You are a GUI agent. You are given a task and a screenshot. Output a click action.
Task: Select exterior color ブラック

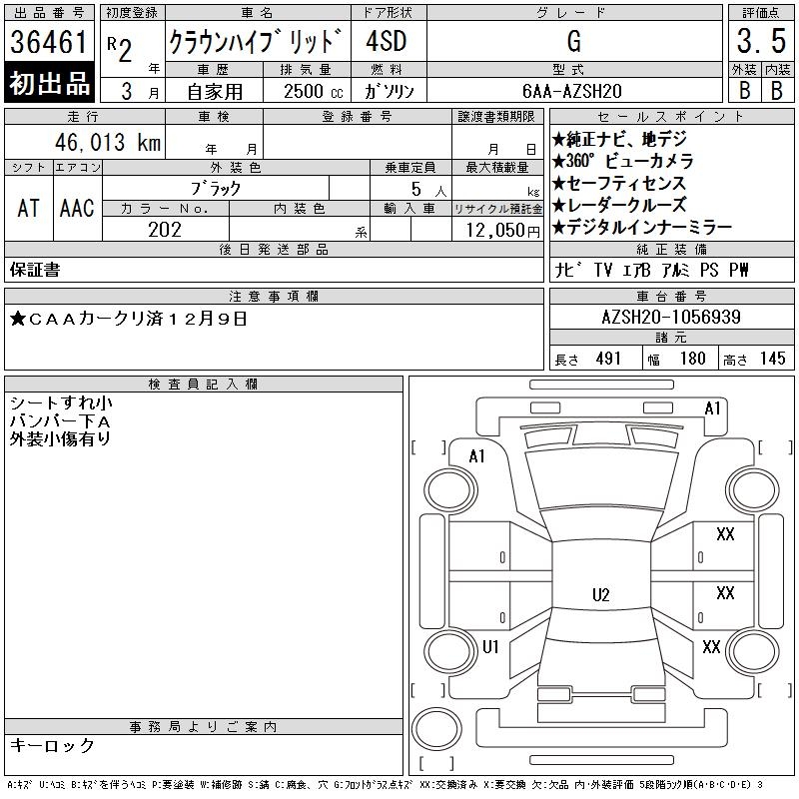(216, 188)
